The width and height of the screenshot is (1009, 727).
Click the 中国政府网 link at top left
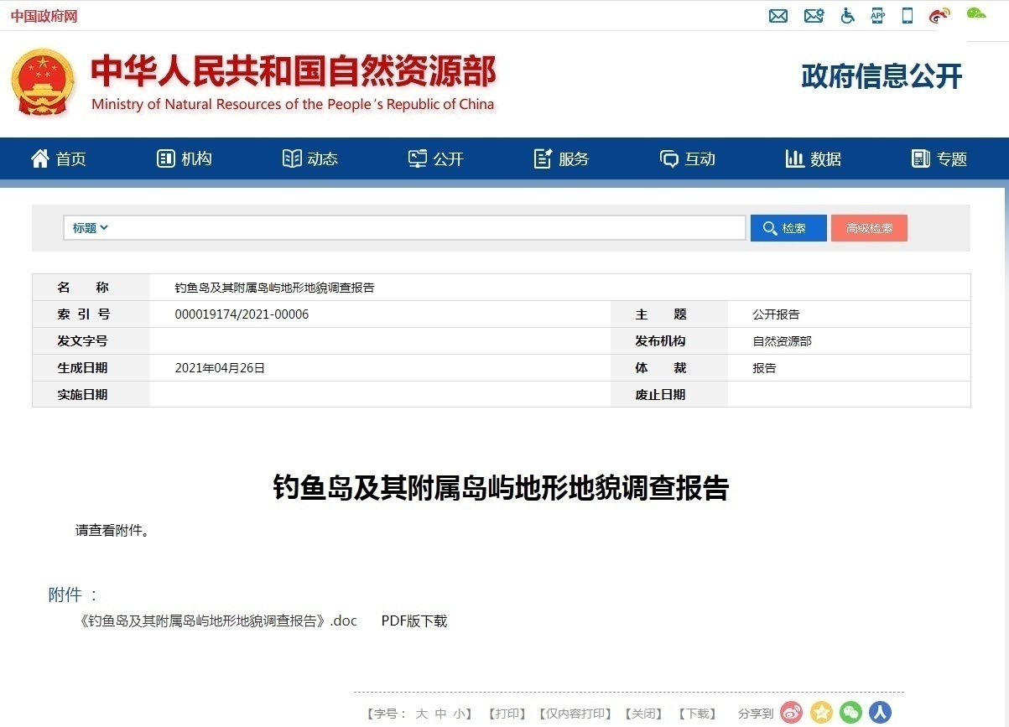pyautogui.click(x=44, y=16)
